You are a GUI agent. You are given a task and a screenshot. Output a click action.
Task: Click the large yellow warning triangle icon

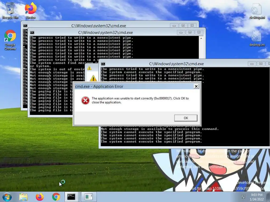click(93, 78)
